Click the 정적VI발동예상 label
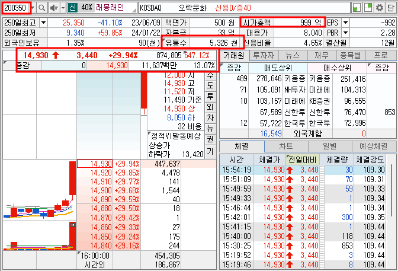The width and height of the screenshot is (398, 271). pos(176,136)
